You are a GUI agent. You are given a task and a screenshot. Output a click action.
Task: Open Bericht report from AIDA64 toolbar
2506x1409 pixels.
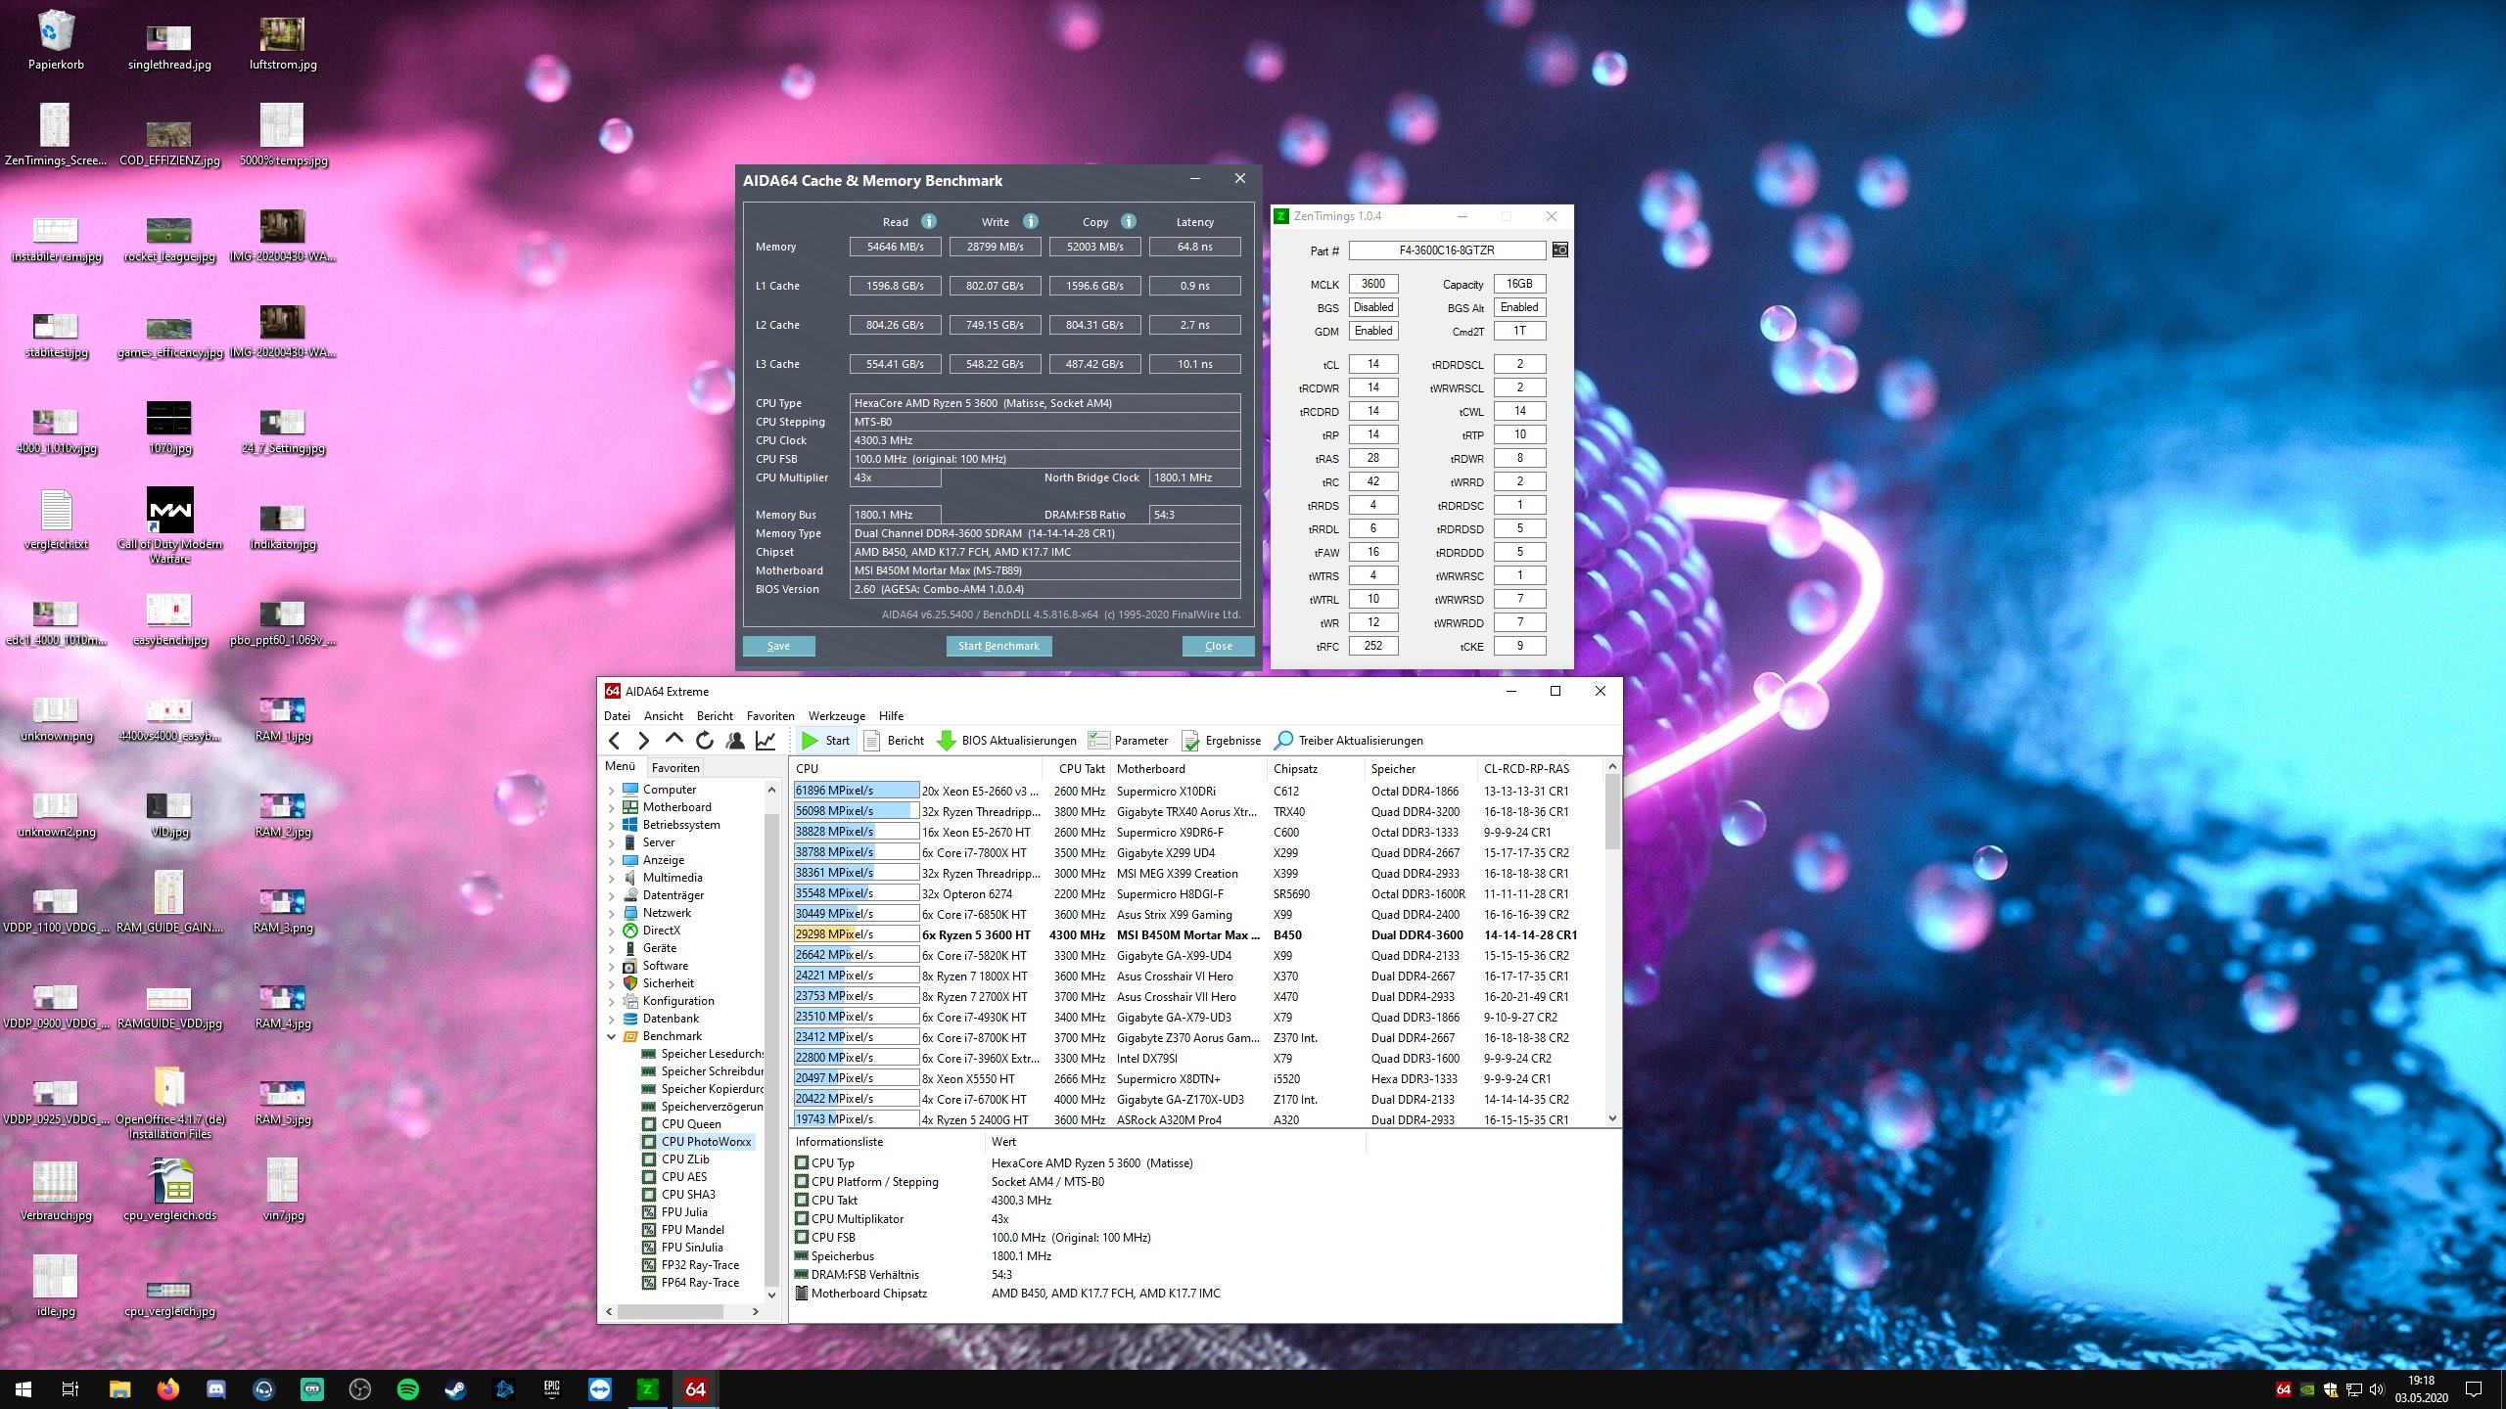[895, 741]
